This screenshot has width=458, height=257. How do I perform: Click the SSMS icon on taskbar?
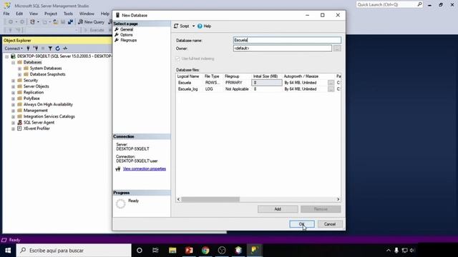click(x=255, y=251)
